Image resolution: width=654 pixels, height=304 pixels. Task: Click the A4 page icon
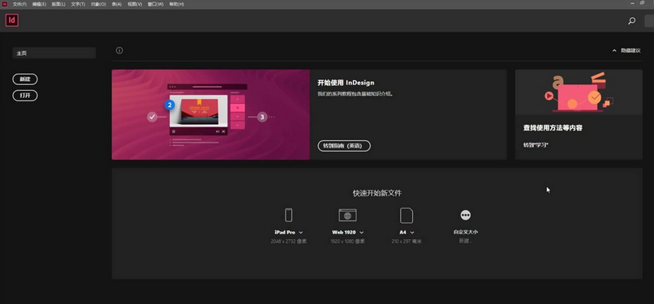click(x=407, y=216)
